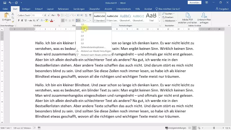Apply subscript formatting
The image size is (231, 130).
pos(34,21)
